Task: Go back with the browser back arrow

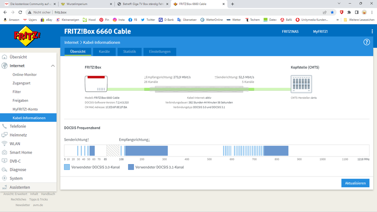Action: click(5, 12)
